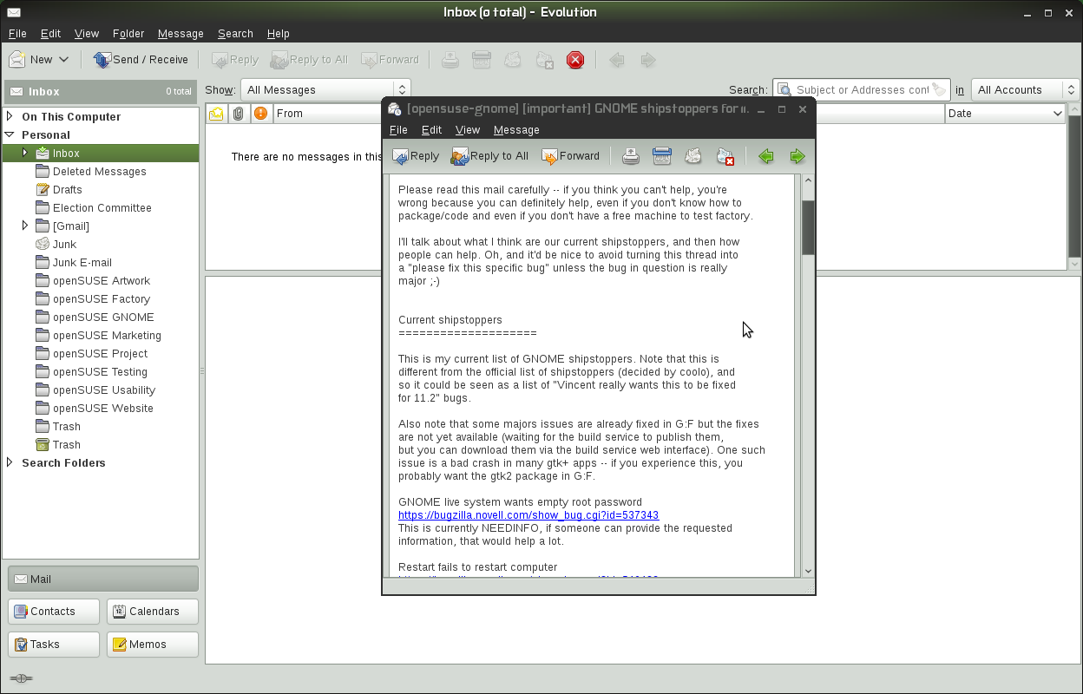Viewport: 1083px width, 694px height.
Task: Click the previous message green arrow
Action: 765,156
